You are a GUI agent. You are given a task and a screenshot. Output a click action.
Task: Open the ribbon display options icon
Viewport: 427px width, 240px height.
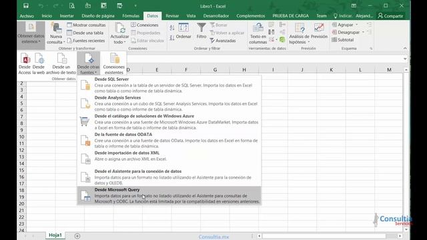[x=354, y=6]
